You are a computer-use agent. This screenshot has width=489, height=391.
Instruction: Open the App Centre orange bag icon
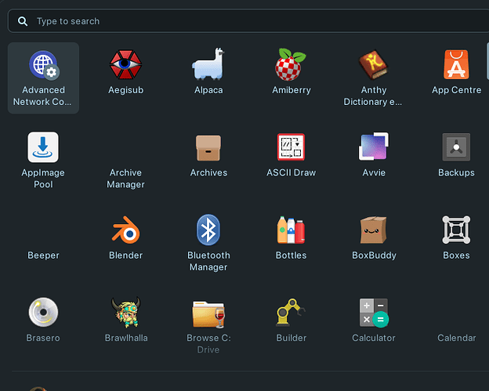click(456, 64)
